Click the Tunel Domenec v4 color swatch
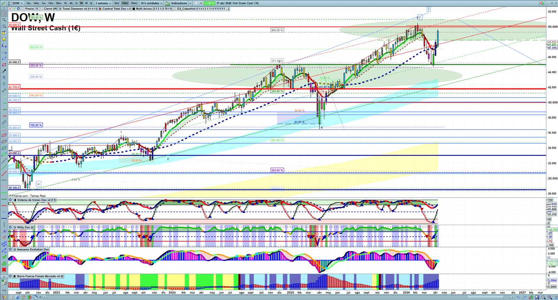Screen dimensions: 558x300 pos(61,9)
